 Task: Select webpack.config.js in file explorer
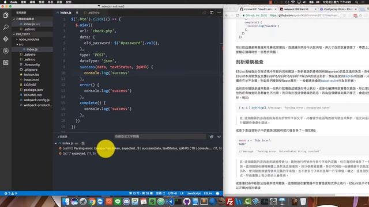coord(32,100)
